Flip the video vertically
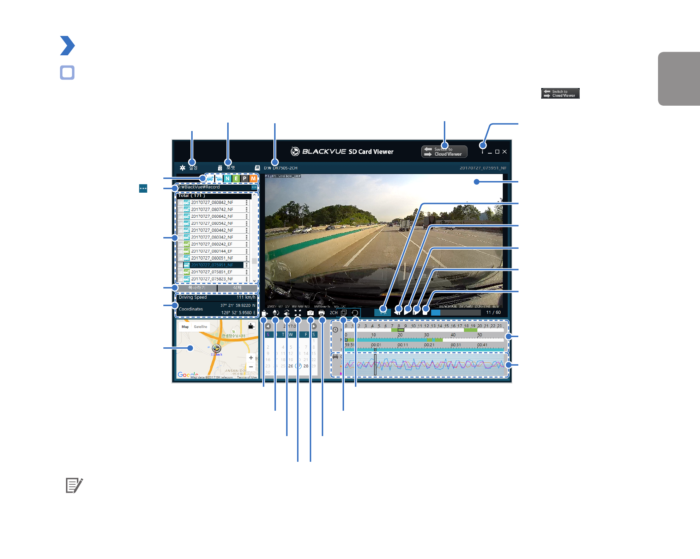The image size is (700, 559). 276,313
